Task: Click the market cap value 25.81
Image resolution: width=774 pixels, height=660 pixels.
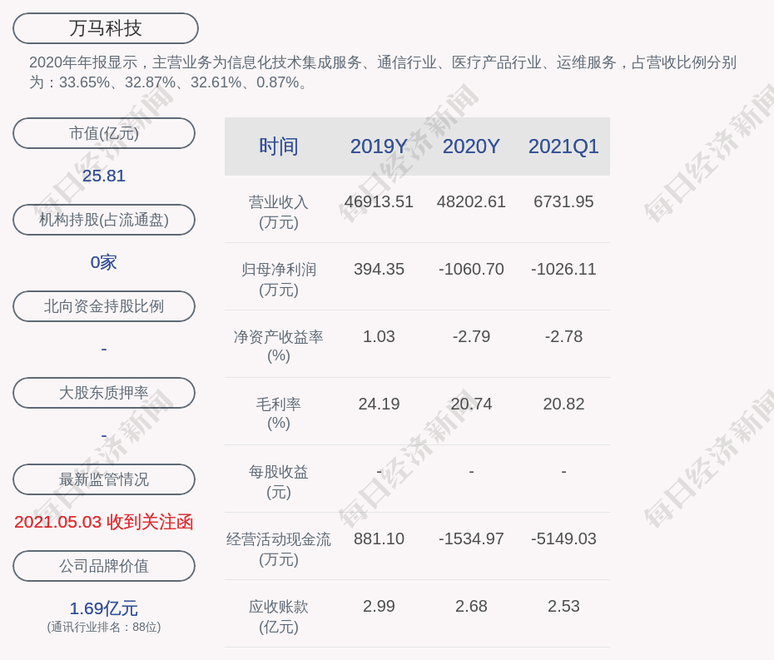Action: (103, 176)
